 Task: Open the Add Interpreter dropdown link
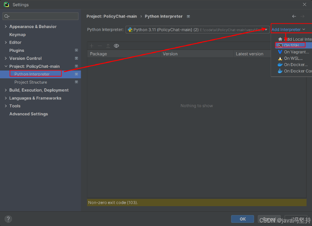(x=288, y=30)
